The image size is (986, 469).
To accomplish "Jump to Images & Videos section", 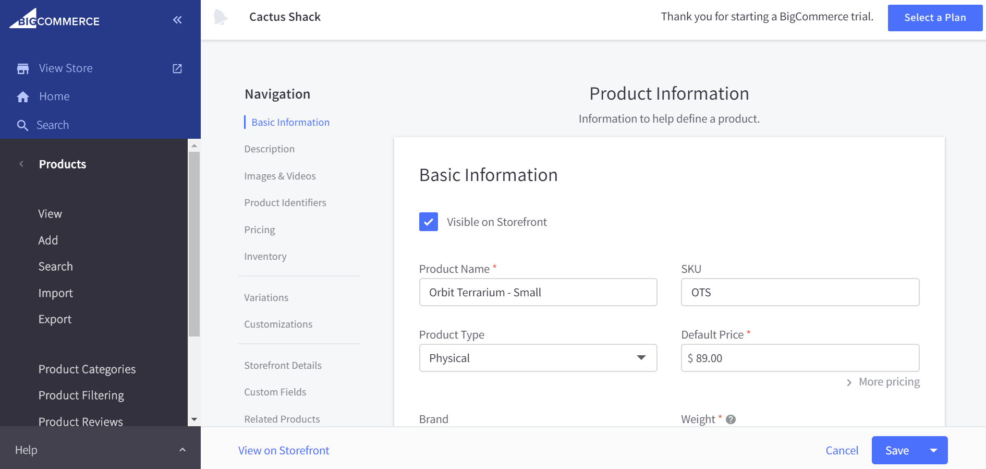I will 279,176.
